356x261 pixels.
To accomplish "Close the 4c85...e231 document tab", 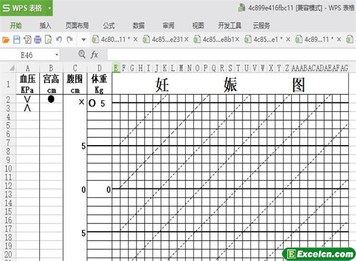I will click(186, 40).
